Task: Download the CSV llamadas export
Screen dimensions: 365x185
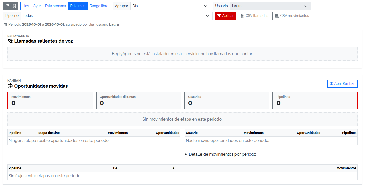Action: (254, 16)
